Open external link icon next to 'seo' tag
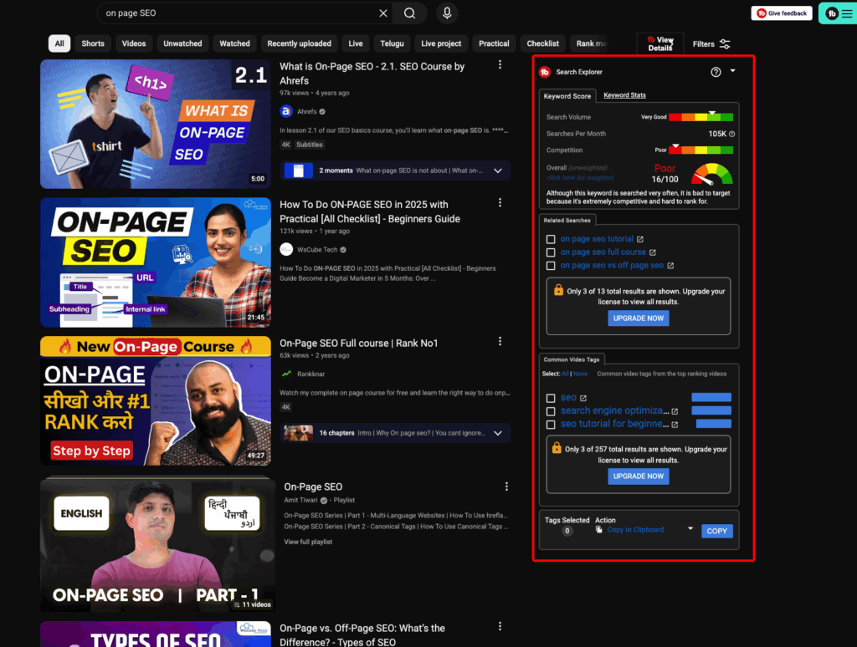857x647 pixels. (583, 398)
